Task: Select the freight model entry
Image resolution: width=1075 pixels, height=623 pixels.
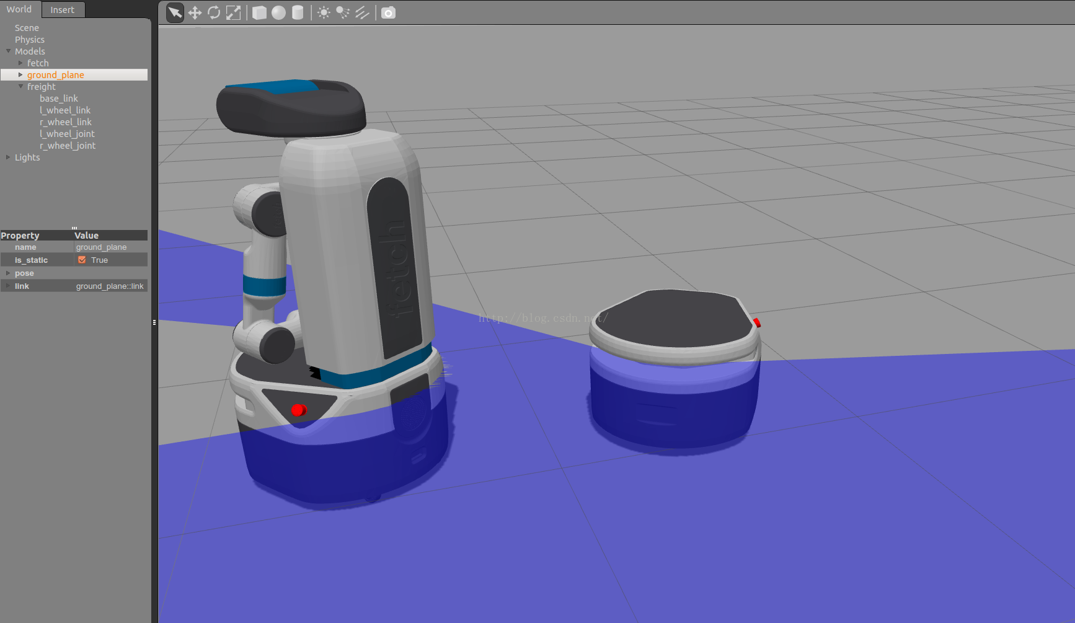Action: (x=42, y=87)
